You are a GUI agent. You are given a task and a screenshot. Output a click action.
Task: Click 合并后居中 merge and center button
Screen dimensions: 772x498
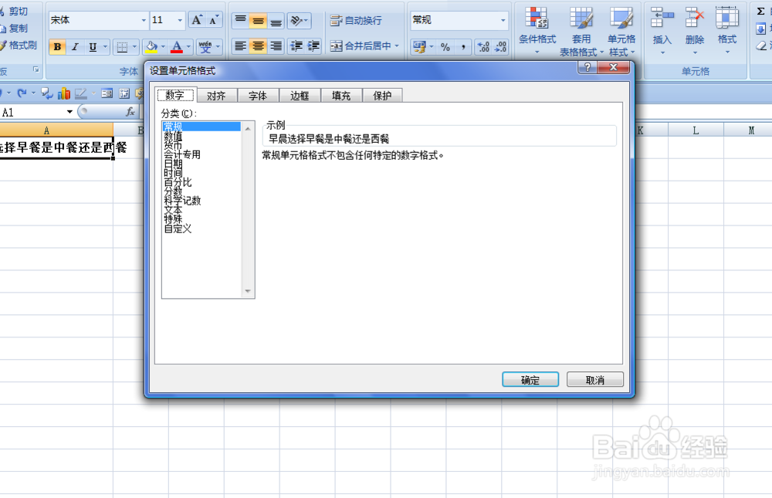(x=361, y=46)
